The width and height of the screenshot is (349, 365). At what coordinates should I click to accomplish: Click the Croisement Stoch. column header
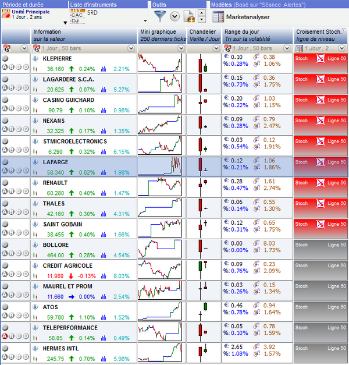click(x=320, y=36)
